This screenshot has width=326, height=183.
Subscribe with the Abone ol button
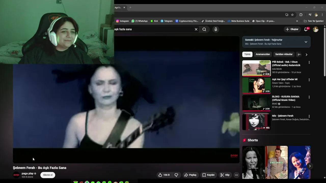48,175
